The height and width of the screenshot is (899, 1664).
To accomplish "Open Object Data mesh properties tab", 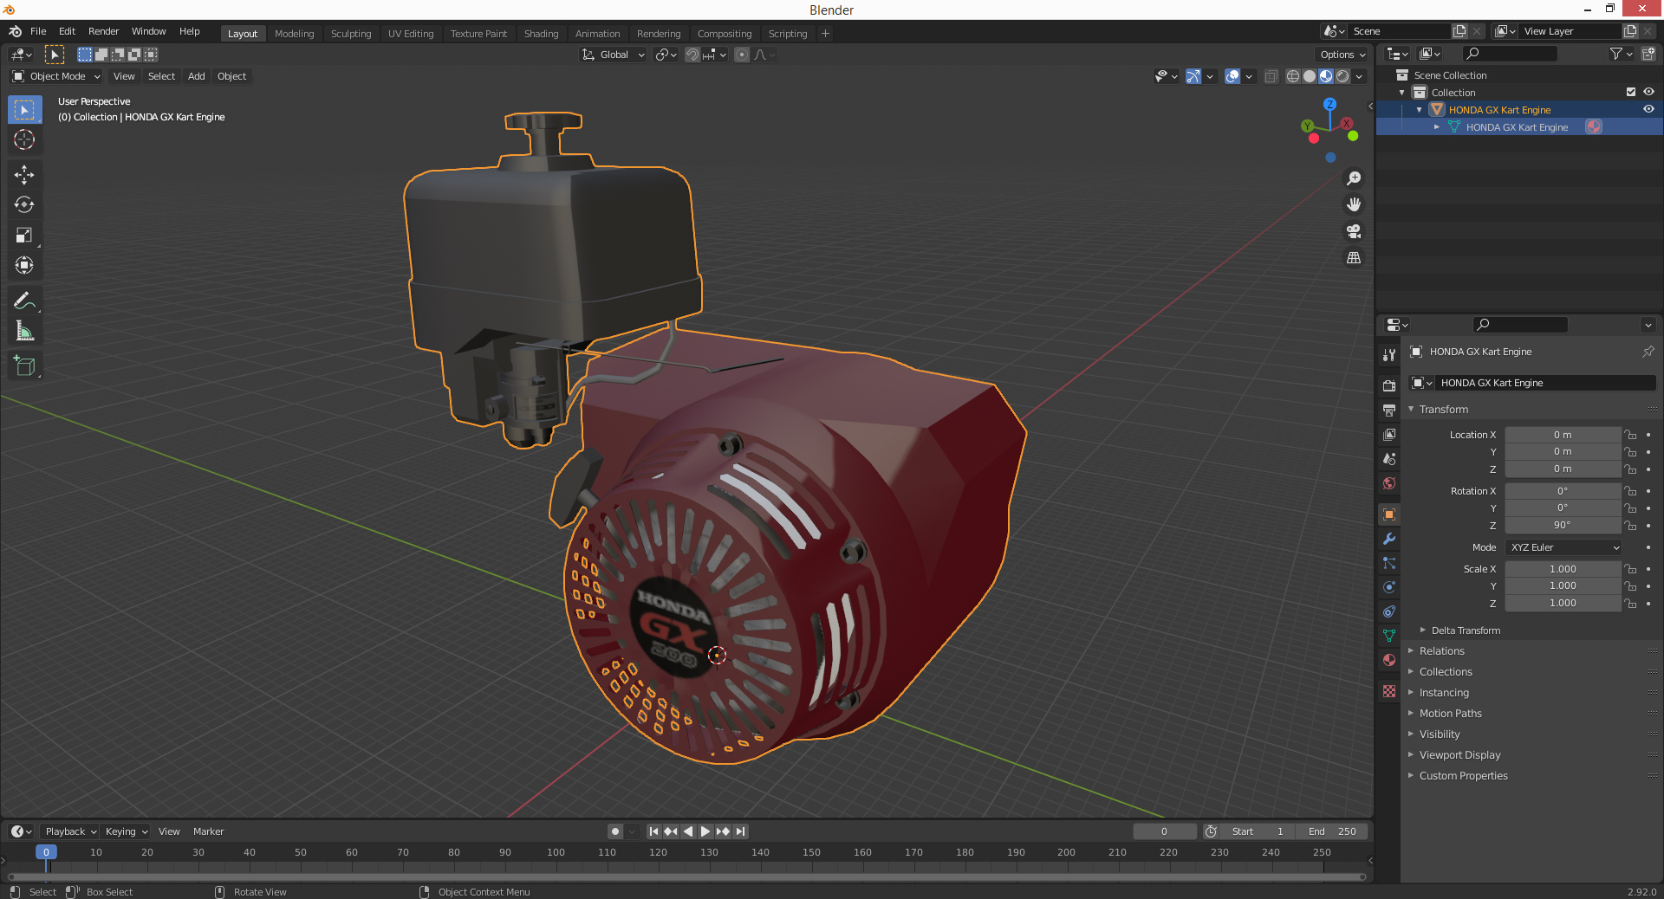I will point(1389,636).
